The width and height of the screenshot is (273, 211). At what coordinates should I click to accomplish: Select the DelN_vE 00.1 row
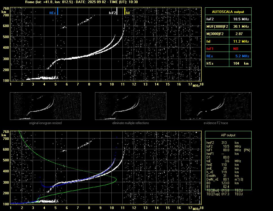coord(224,179)
